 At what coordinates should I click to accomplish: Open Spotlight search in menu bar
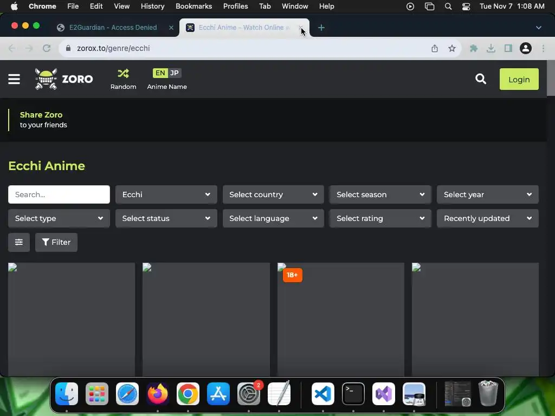pos(448,6)
